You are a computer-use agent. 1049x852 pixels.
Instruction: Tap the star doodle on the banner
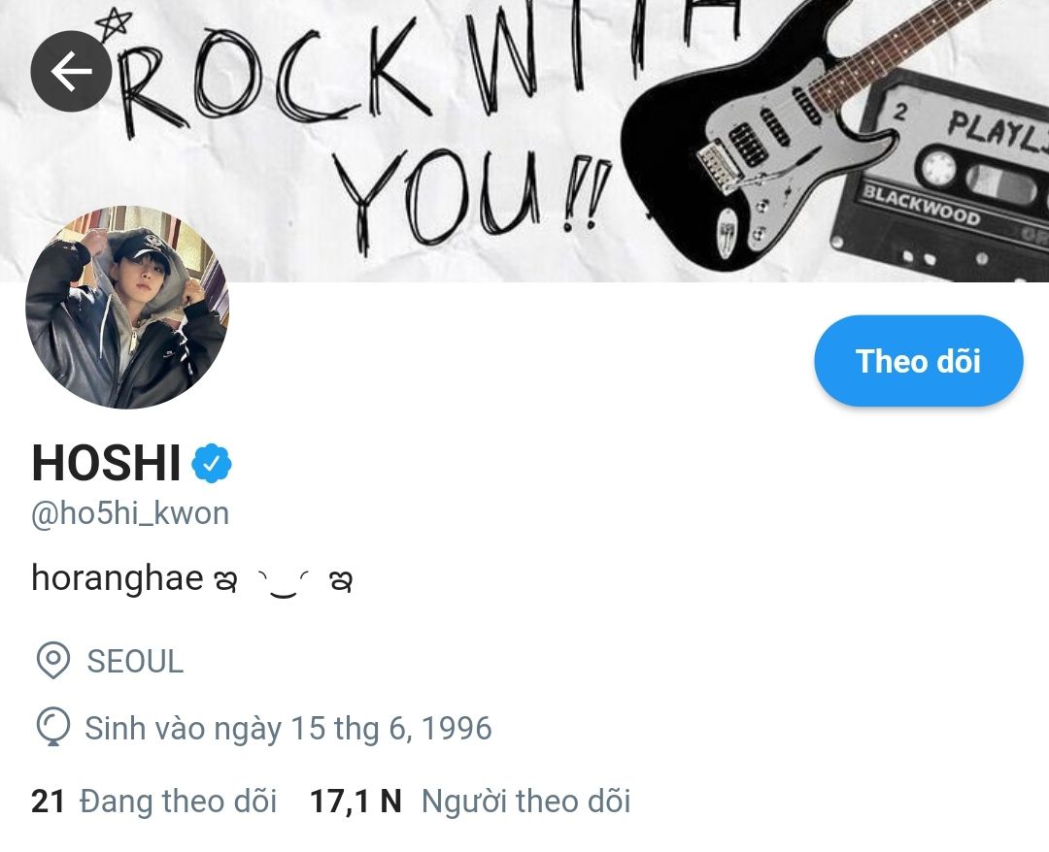tap(115, 25)
